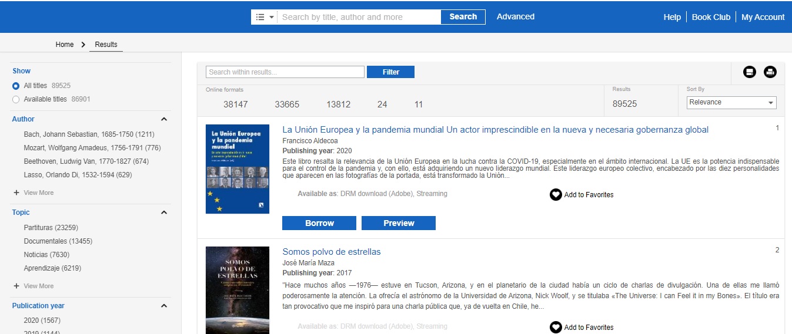Screen dimensions: 792x334
Task: Filter by Mozart, Wolfgang Amadeus author
Action: 92,148
